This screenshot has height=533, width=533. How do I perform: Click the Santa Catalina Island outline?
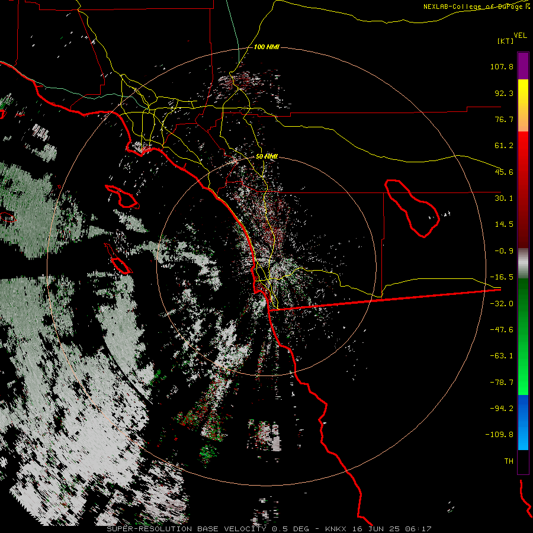pos(123,197)
